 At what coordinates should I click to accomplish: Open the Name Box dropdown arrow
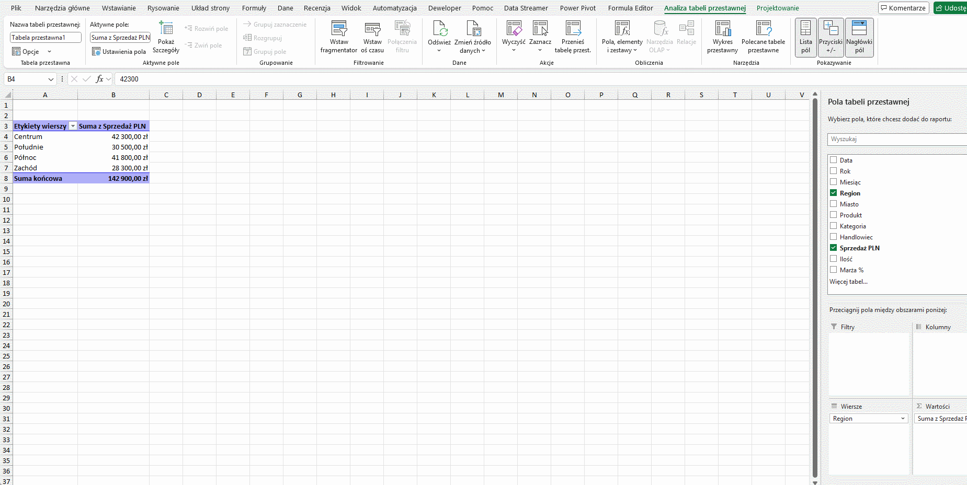(51, 79)
